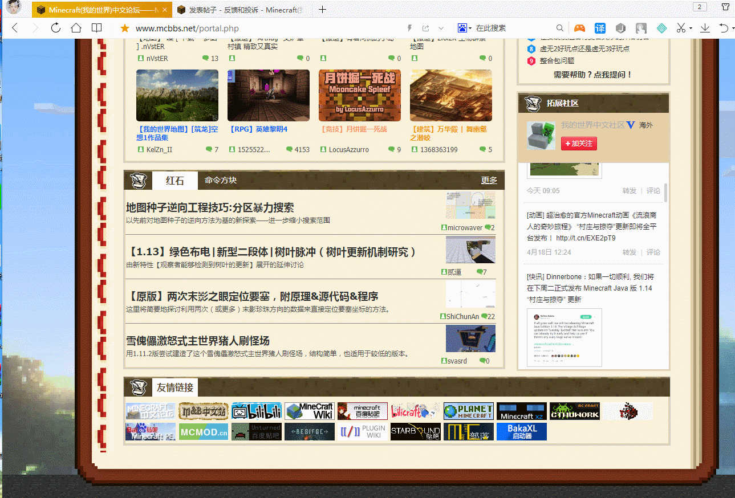Switch to the 命令方块 tab
Image resolution: width=735 pixels, height=498 pixels.
pyautogui.click(x=221, y=180)
